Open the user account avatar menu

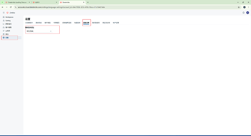(x=247, y=13)
